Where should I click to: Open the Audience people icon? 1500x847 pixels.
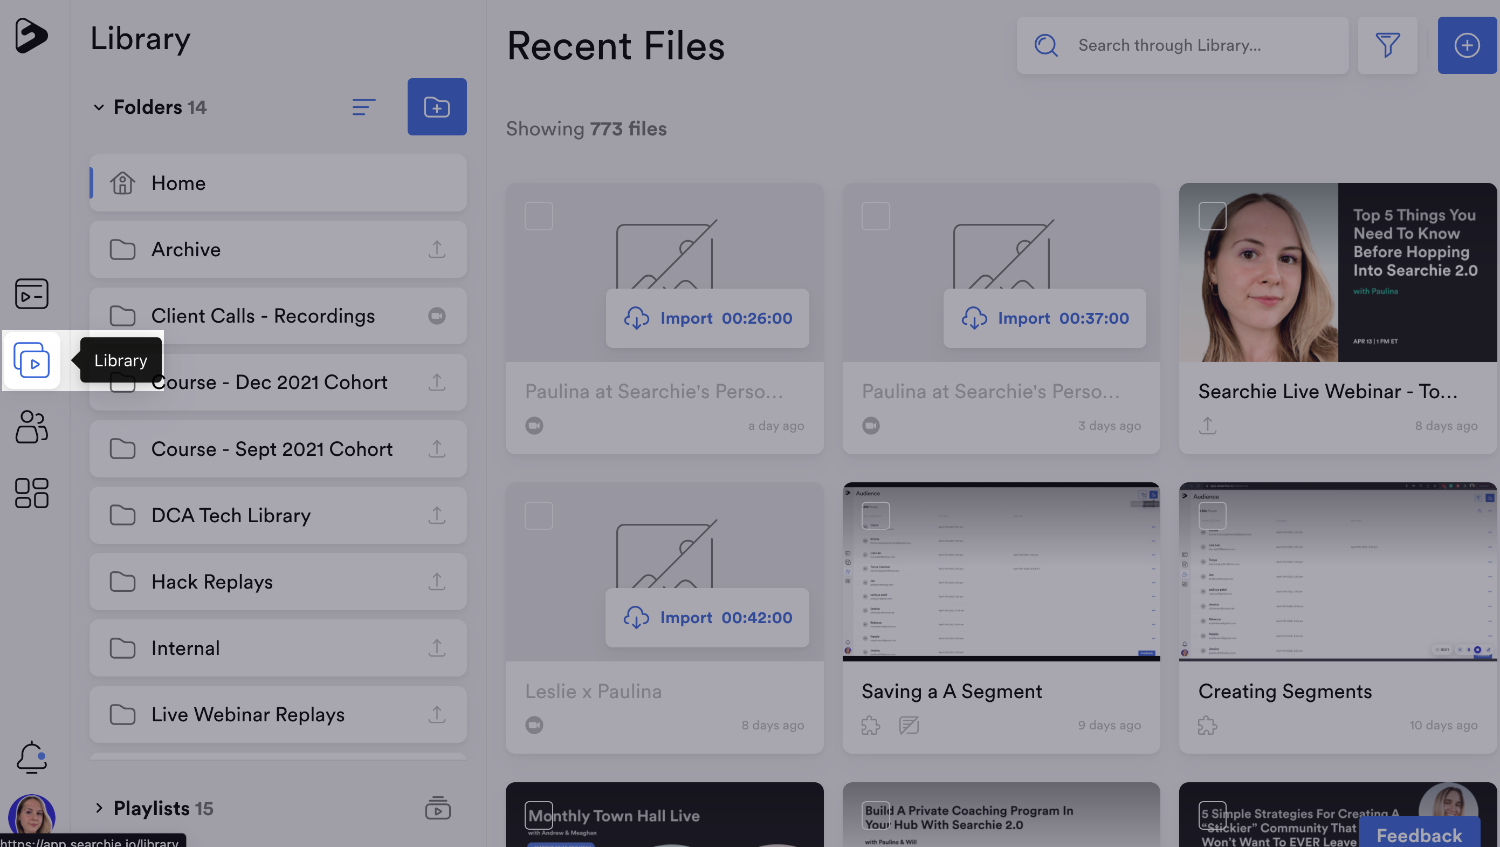(x=31, y=426)
